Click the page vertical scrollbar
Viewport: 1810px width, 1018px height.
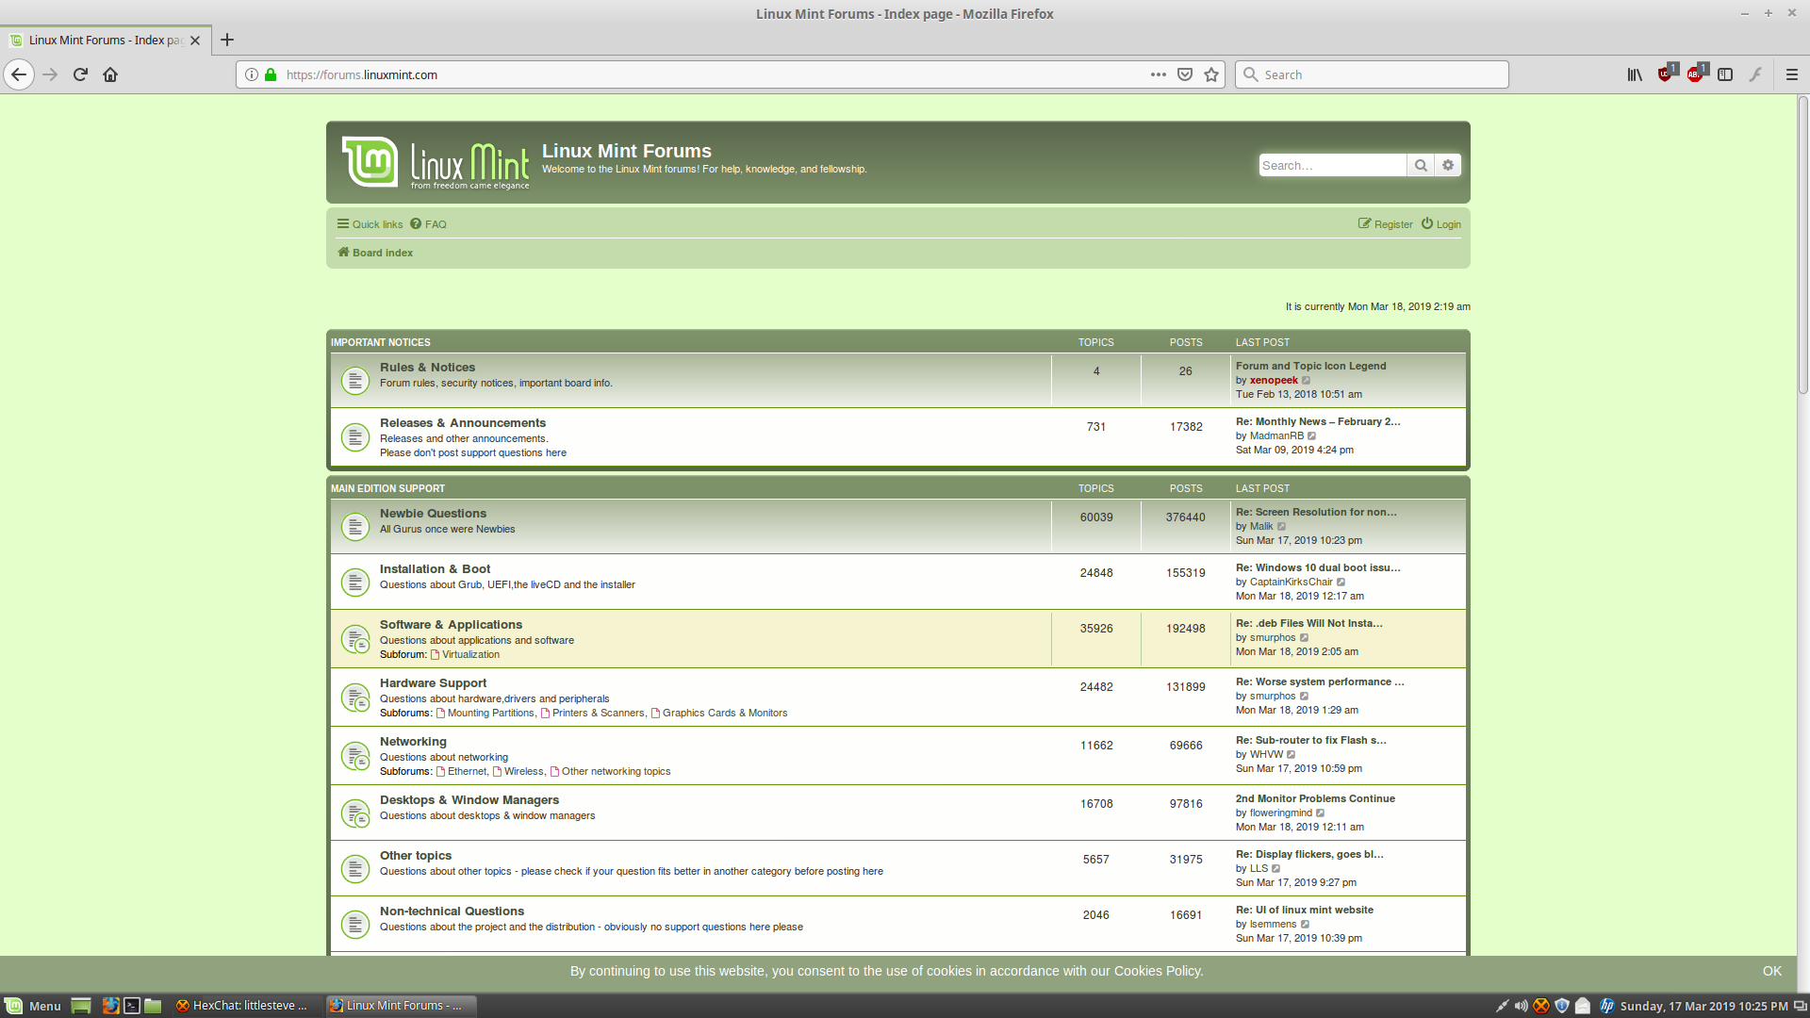pos(1802,245)
